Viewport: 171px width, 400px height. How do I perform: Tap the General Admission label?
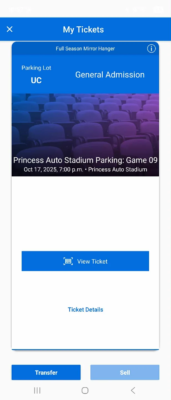110,74
